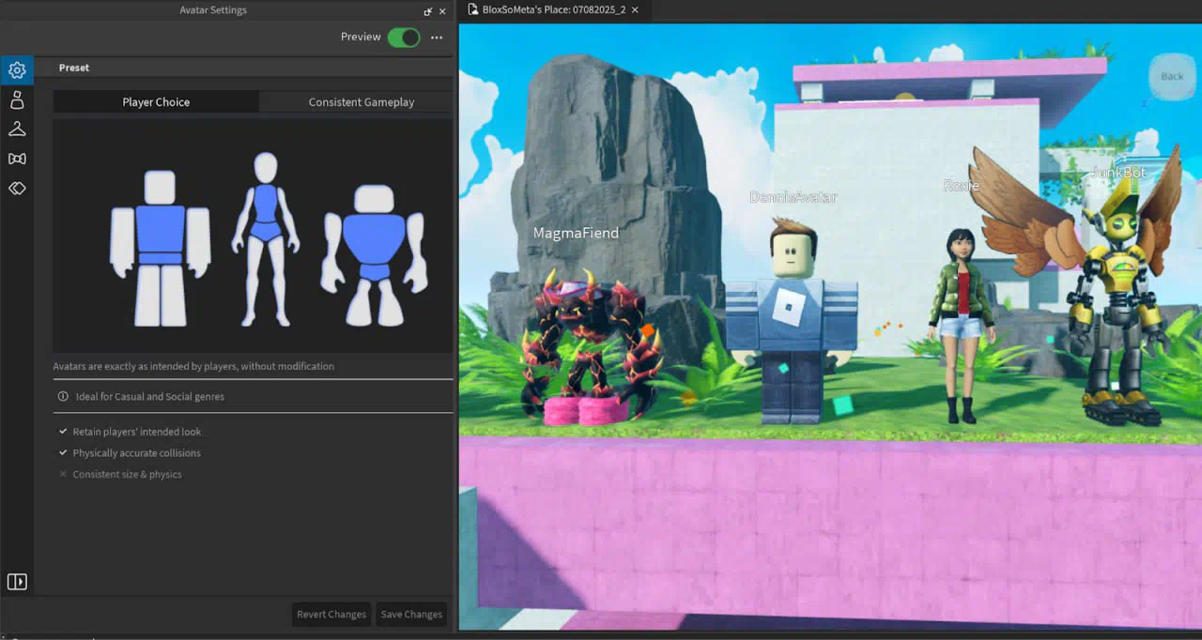Toggle the Preview switch off

coord(404,38)
